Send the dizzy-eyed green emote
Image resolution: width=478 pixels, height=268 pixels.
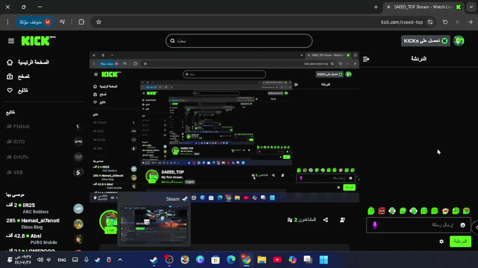coord(456,211)
